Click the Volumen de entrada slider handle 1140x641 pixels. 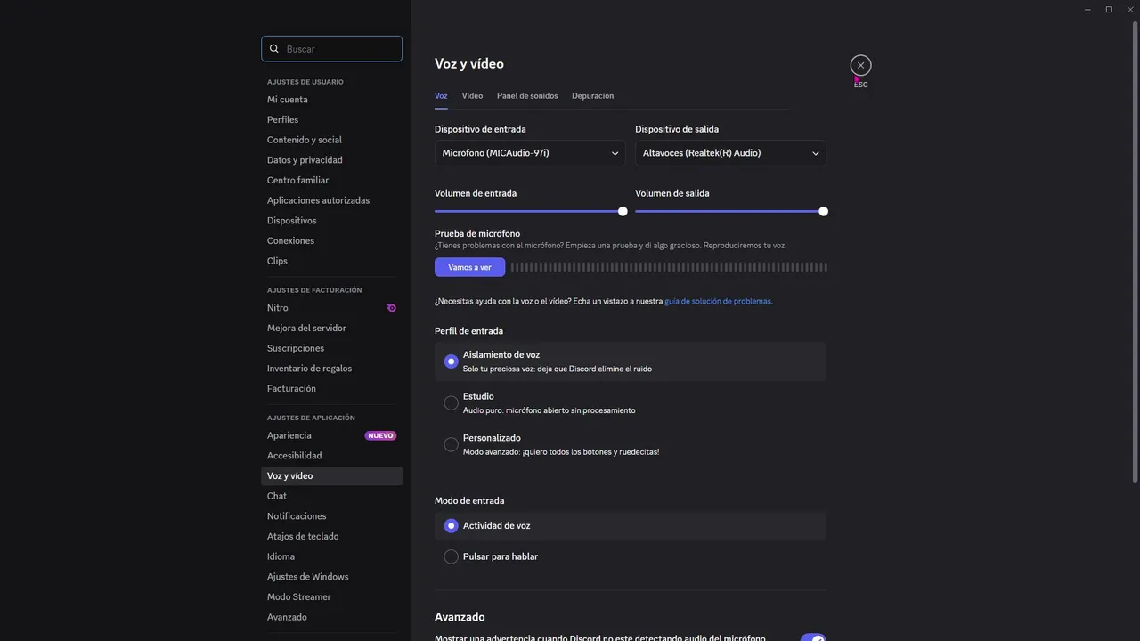[623, 211]
